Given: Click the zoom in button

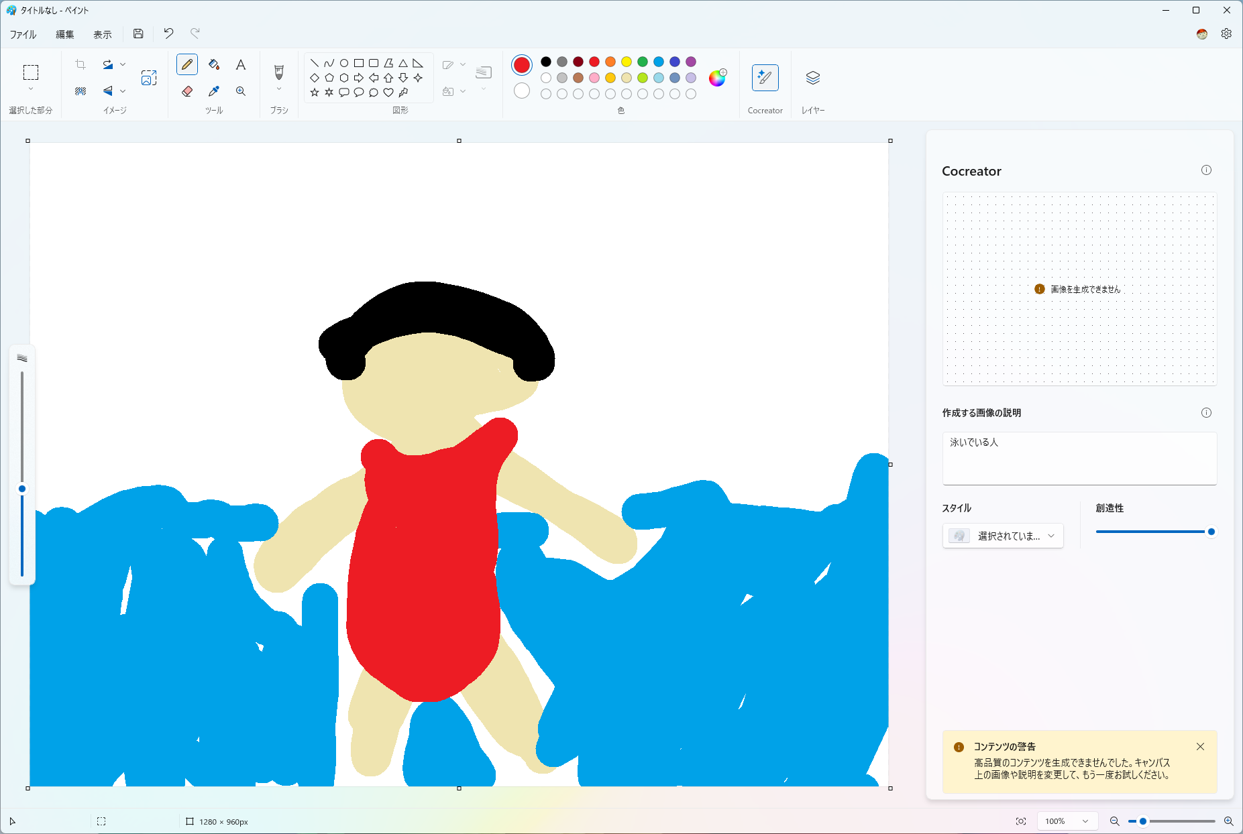Looking at the screenshot, I should (1228, 821).
